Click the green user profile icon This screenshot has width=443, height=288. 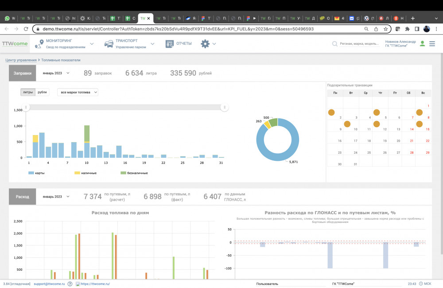click(422, 43)
